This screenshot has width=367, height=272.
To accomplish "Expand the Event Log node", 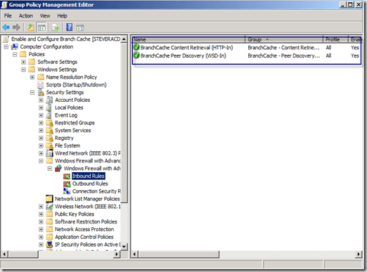I will point(41,115).
